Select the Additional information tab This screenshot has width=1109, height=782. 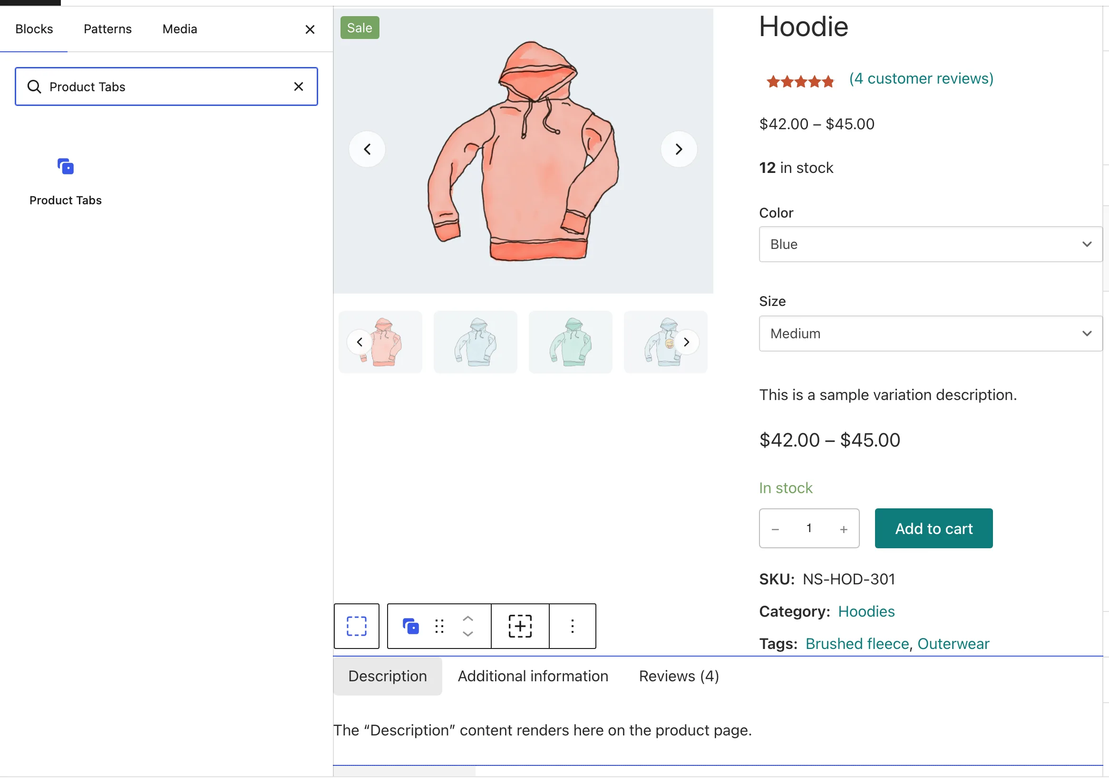point(533,677)
